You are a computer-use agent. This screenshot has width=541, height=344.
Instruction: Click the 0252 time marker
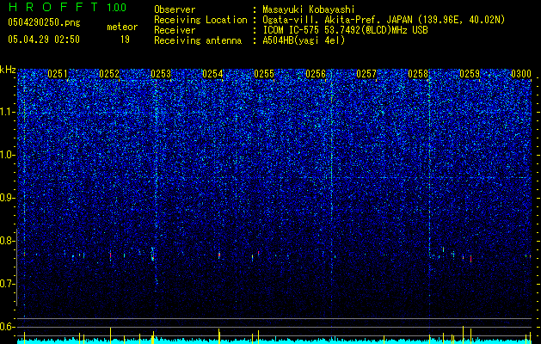tap(109, 74)
